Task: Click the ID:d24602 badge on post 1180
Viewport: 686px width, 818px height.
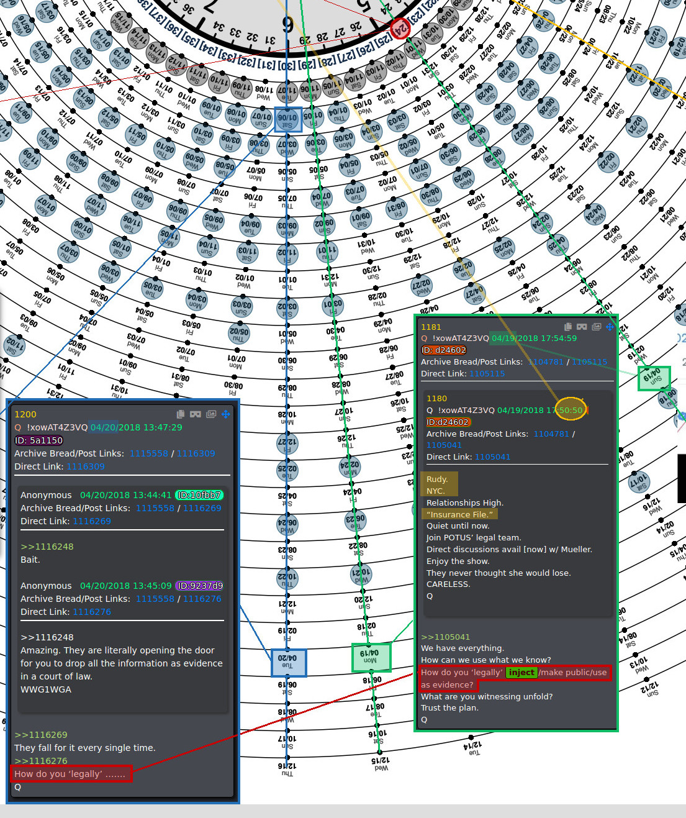Action: pyautogui.click(x=448, y=422)
